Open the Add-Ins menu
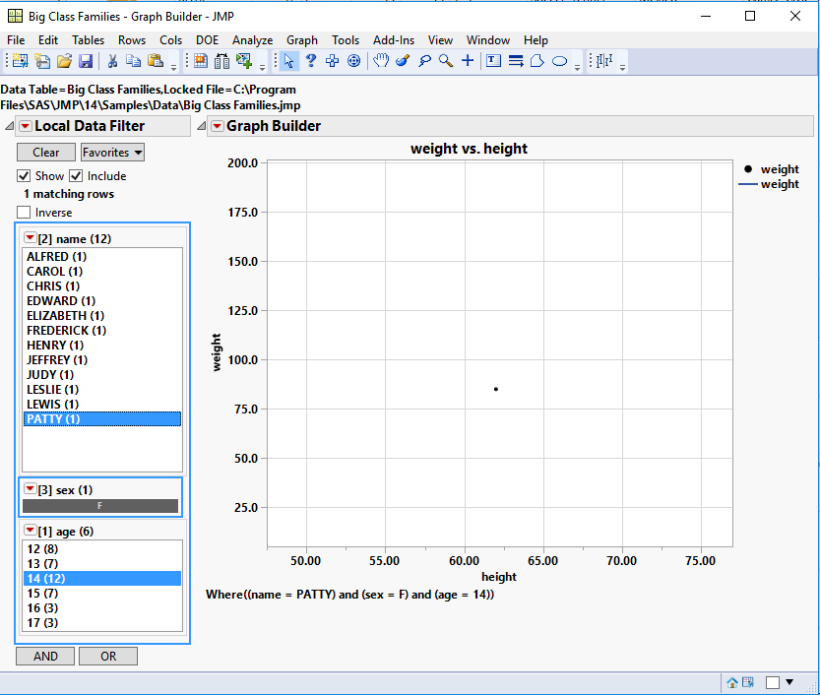820x695 pixels. (x=394, y=40)
